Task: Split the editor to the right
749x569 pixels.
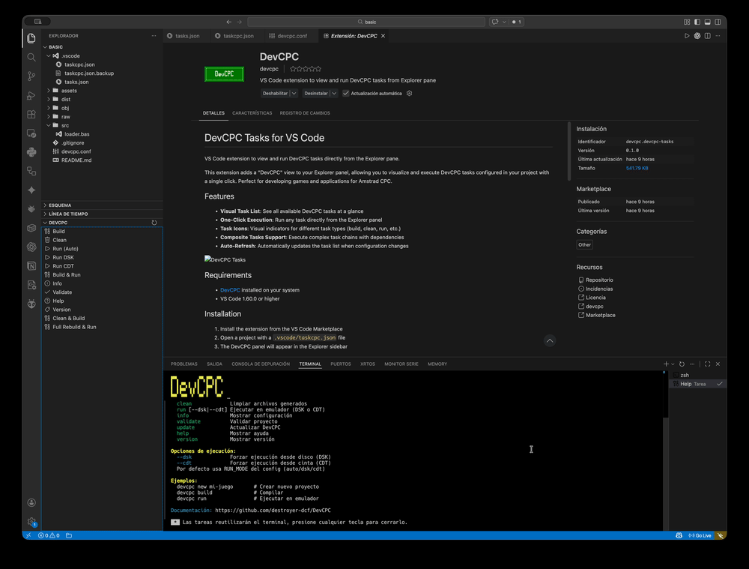Action: click(708, 36)
